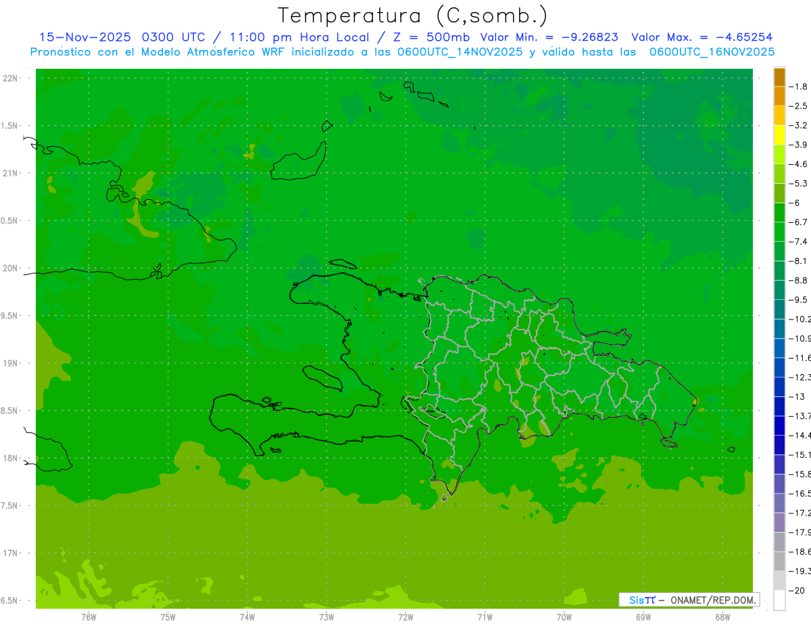This screenshot has height=626, width=811.
Task: Click the '17N' latitude label
Action: pyautogui.click(x=10, y=553)
